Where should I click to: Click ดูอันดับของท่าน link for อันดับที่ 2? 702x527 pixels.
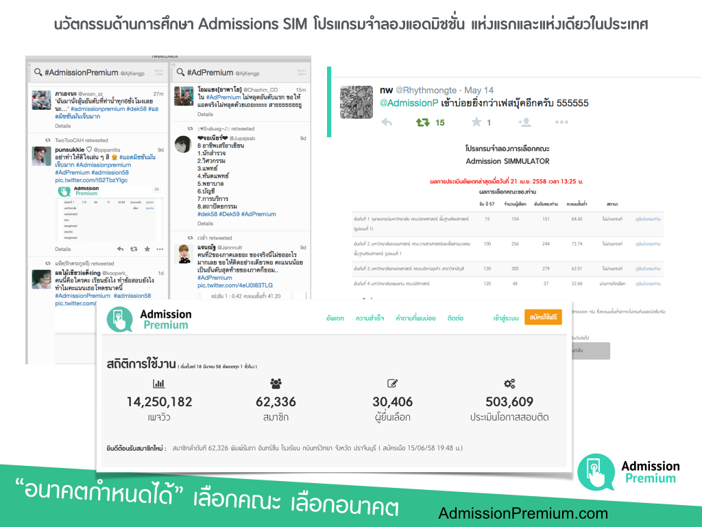pos(648,244)
